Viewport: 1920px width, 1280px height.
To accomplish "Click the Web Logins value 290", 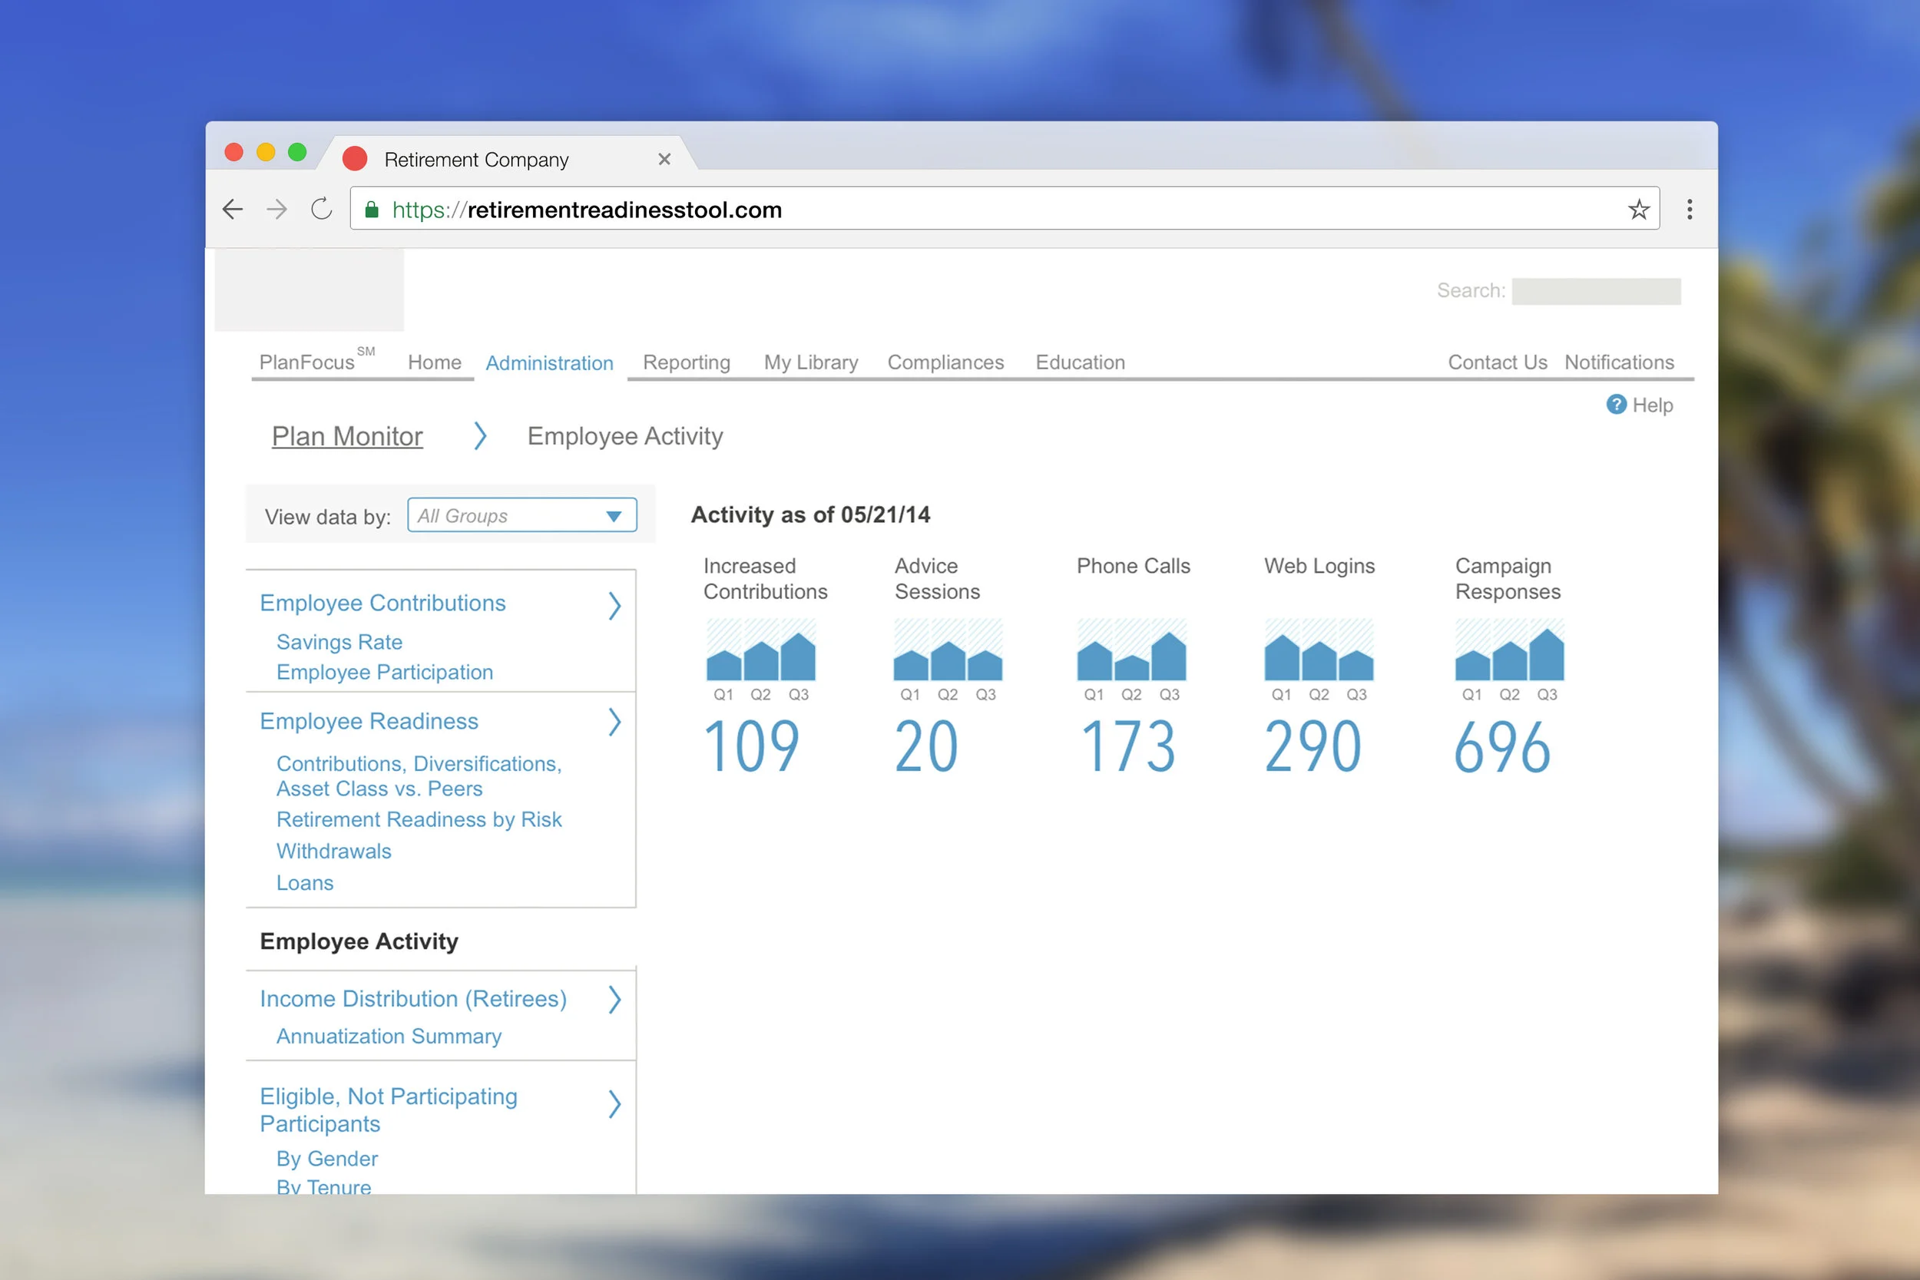I will click(x=1313, y=747).
